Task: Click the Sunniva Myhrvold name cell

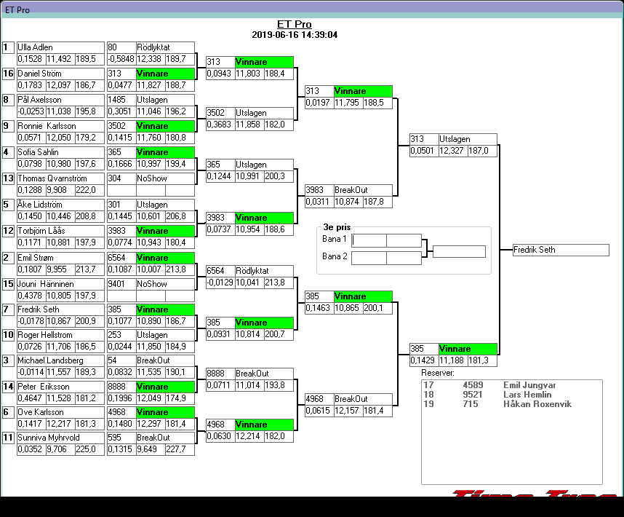Action: (60, 438)
